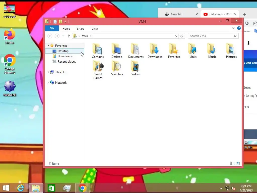Select the Music folder
Image resolution: width=257 pixels, height=193 pixels.
(212, 51)
